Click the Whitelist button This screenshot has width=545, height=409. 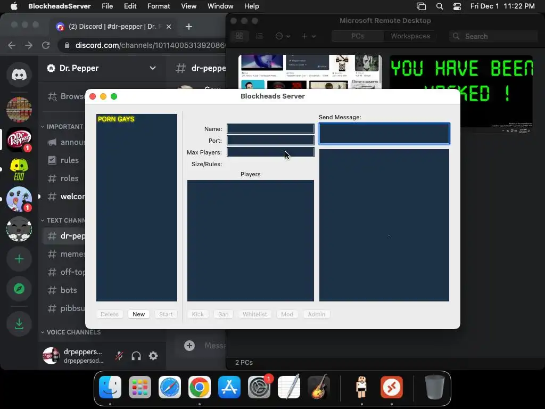tap(255, 314)
